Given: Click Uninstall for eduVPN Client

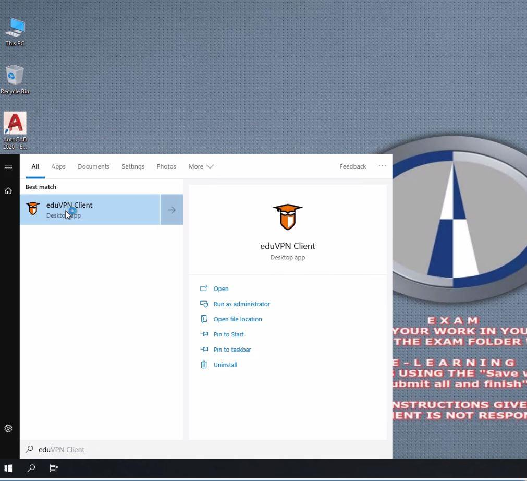Looking at the screenshot, I should 225,365.
